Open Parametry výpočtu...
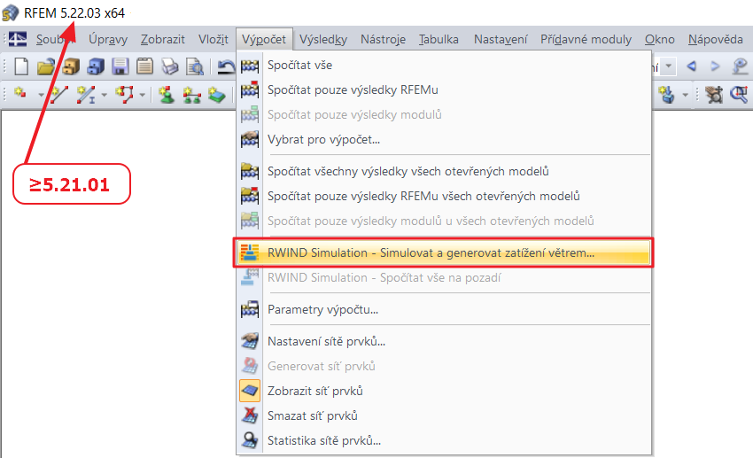Image resolution: width=753 pixels, height=458 pixels. tap(446, 309)
